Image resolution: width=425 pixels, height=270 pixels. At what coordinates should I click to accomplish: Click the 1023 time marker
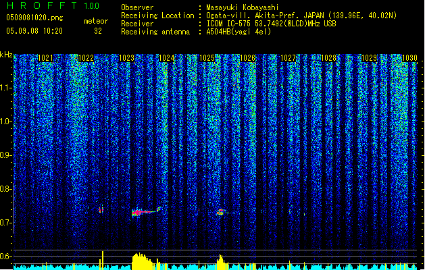click(126, 58)
